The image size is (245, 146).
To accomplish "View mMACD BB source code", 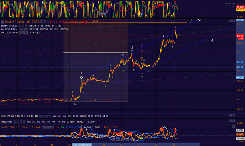I will [49, 127].
